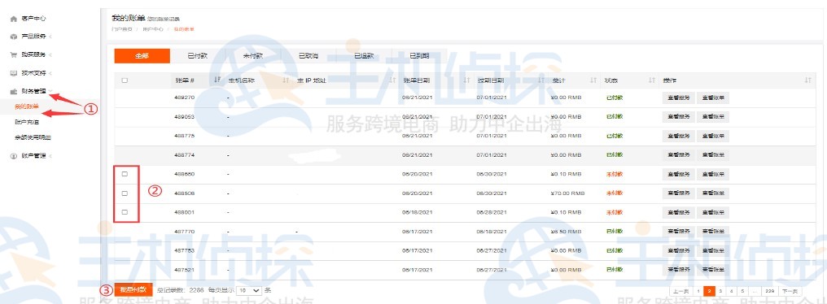Go to page 5 in pagination
Image resolution: width=827 pixels, height=304 pixels.
click(742, 291)
